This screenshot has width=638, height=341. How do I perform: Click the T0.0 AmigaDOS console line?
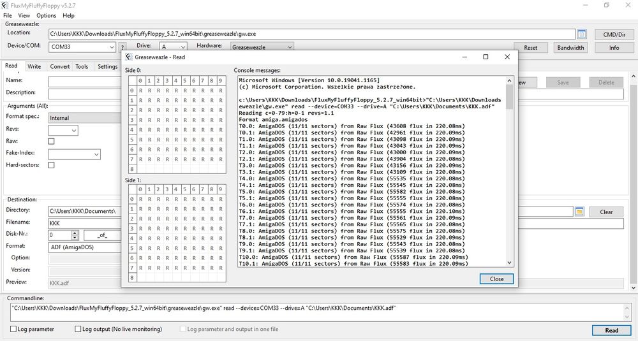click(352, 126)
